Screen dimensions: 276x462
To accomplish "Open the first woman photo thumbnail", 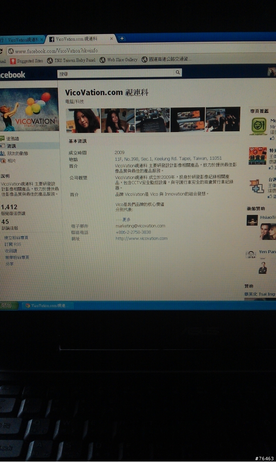I will [x=83, y=120].
